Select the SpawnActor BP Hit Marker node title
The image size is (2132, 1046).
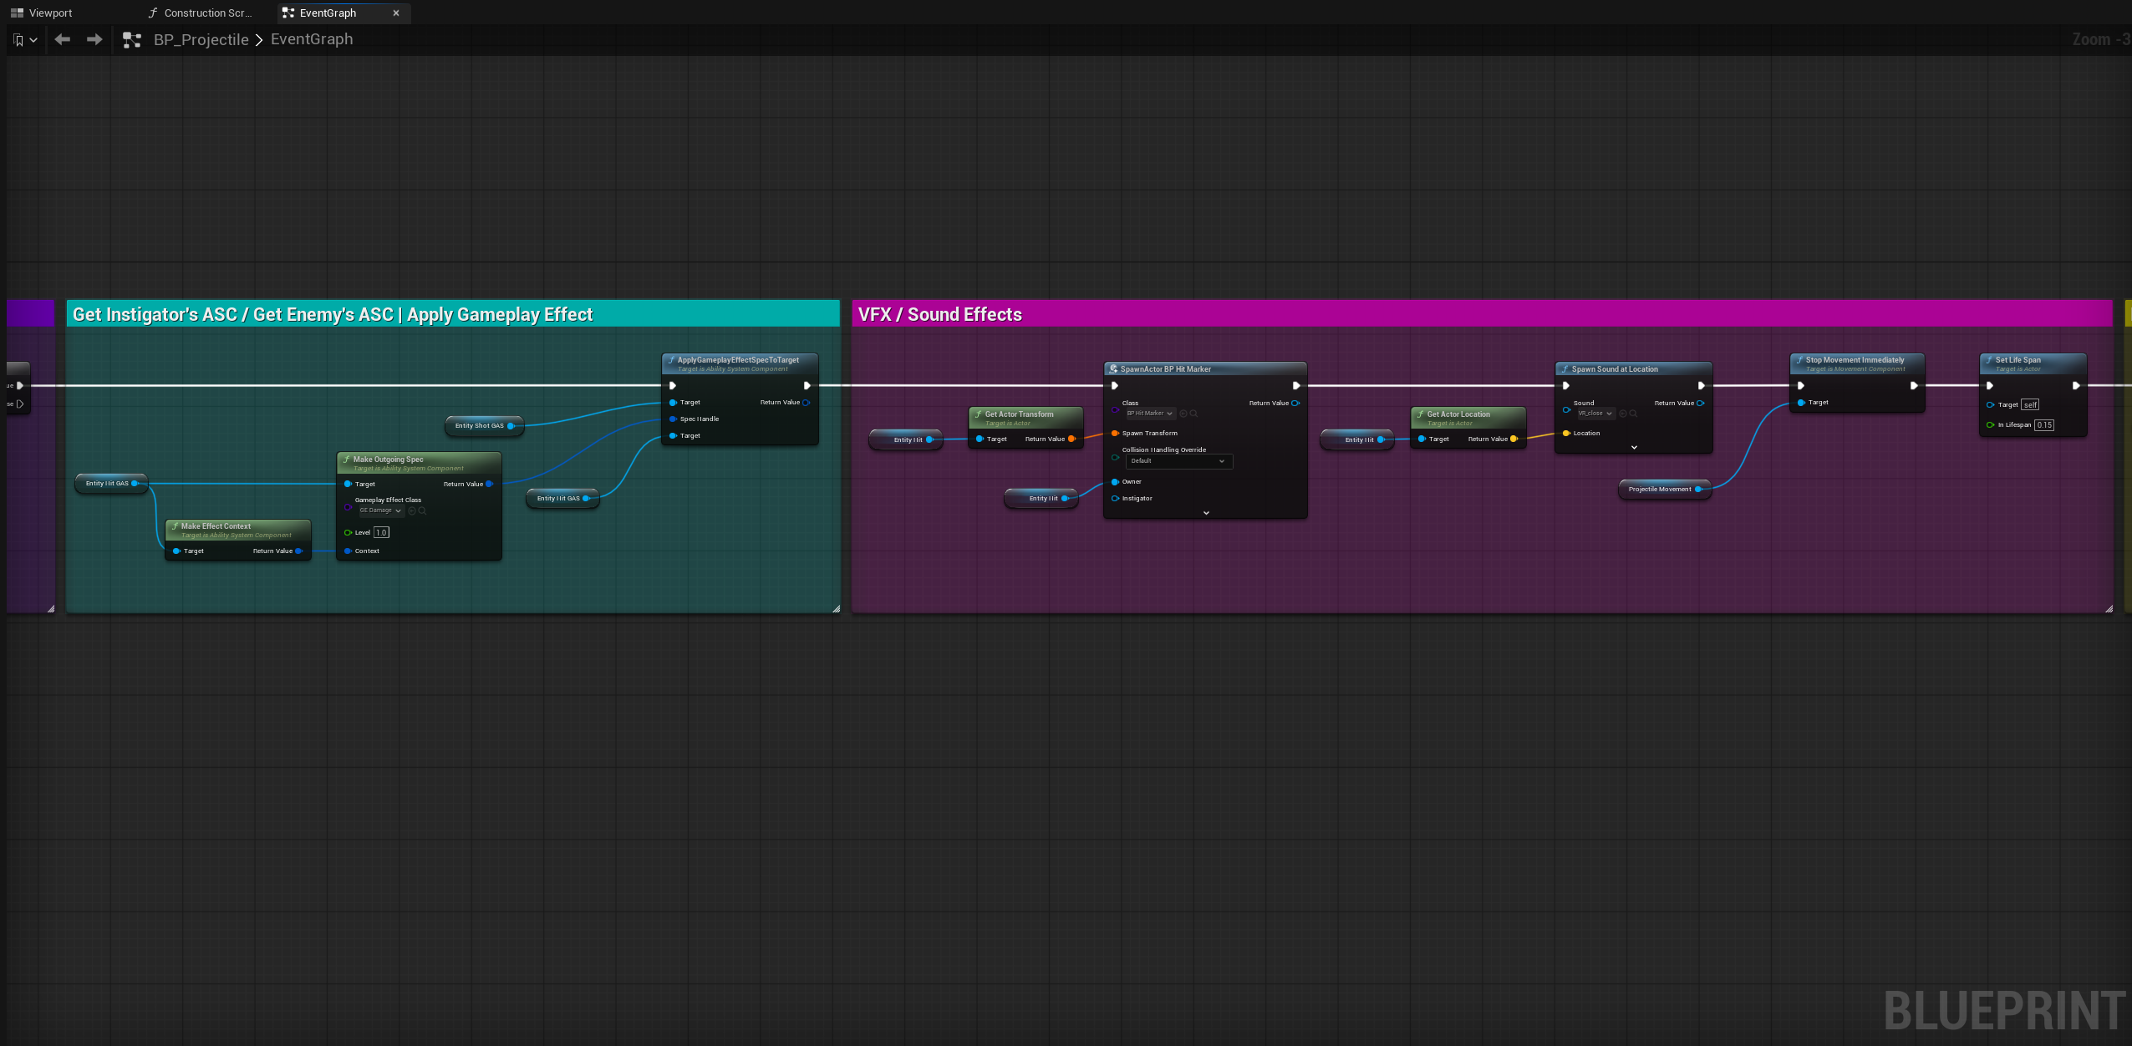[x=1165, y=369]
